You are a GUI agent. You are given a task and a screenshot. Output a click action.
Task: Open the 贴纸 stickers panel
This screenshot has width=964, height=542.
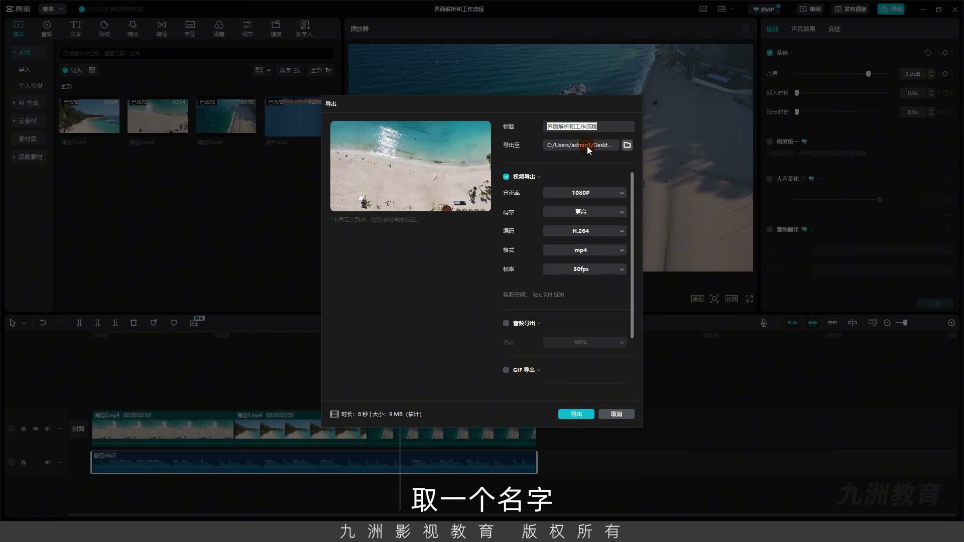[x=104, y=29]
